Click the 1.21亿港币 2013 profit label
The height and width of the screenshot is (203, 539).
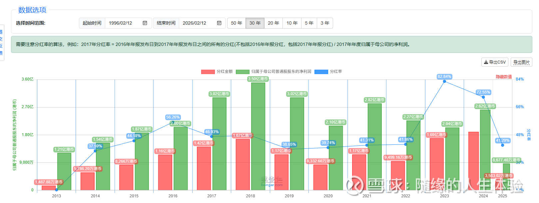click(x=64, y=149)
